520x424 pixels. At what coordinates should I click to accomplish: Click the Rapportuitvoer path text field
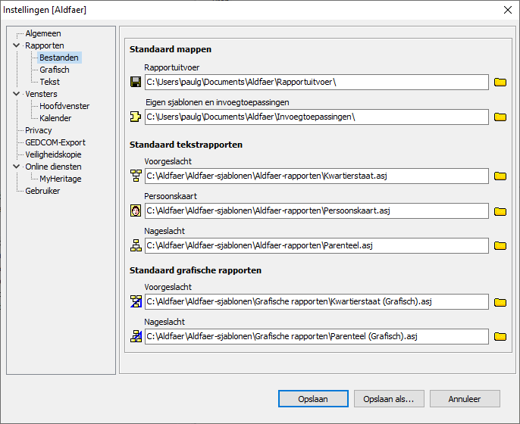click(315, 83)
